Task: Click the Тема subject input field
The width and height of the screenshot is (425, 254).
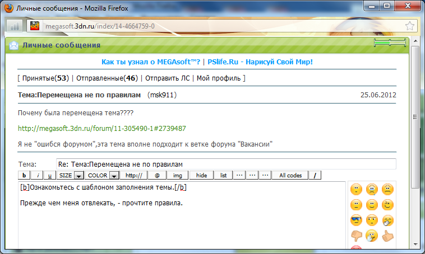Action: click(x=226, y=164)
